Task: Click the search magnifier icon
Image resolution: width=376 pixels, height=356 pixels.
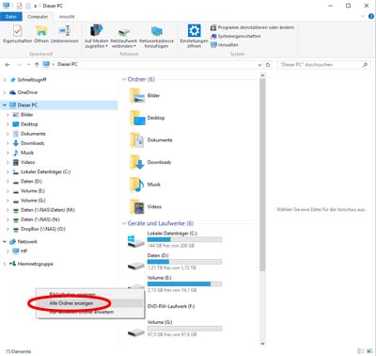Action: [365, 65]
